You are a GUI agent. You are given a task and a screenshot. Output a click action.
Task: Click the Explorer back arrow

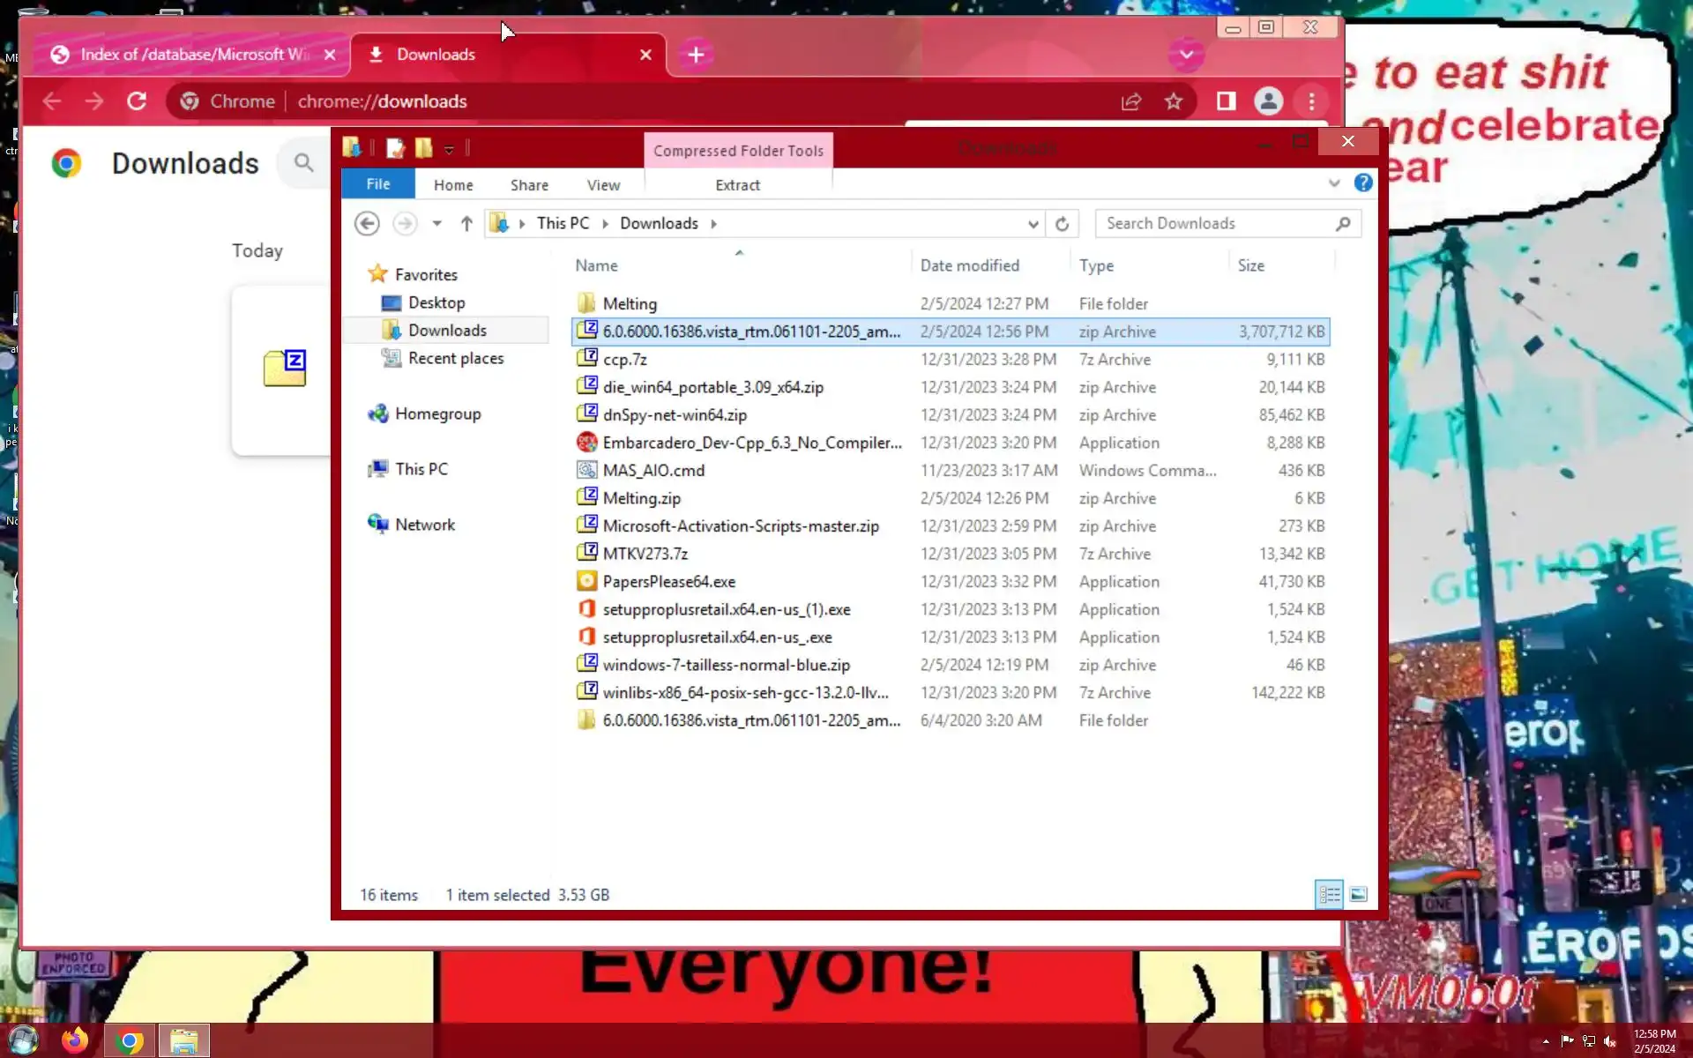pos(367,224)
